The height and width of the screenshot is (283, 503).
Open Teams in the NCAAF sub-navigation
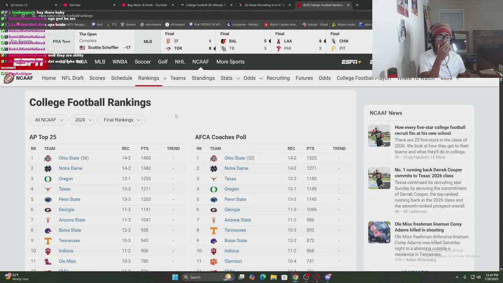click(x=178, y=78)
